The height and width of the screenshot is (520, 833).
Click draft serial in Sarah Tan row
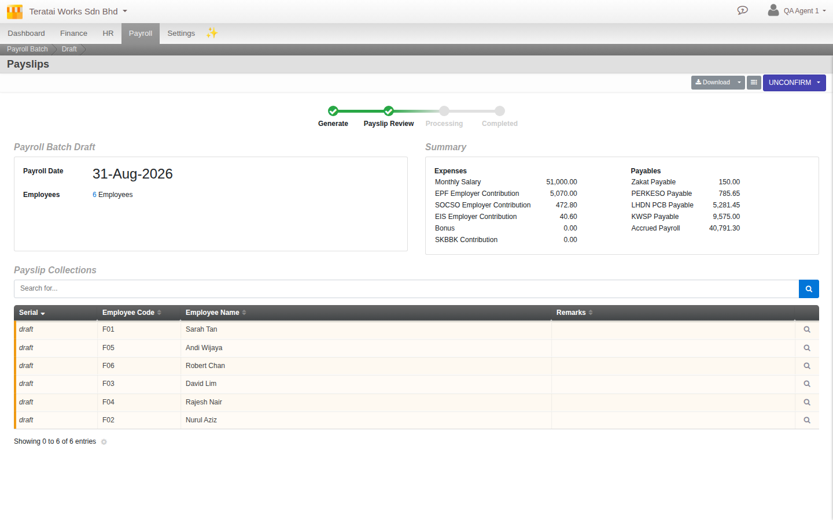click(x=26, y=329)
